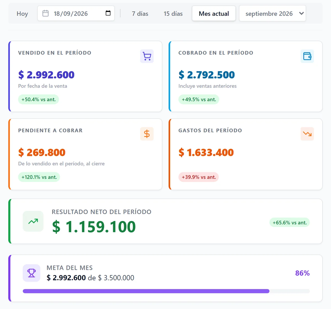This screenshot has width=331, height=309.
Task: Click the Resultado Neto del Período heading
Action: point(102,212)
